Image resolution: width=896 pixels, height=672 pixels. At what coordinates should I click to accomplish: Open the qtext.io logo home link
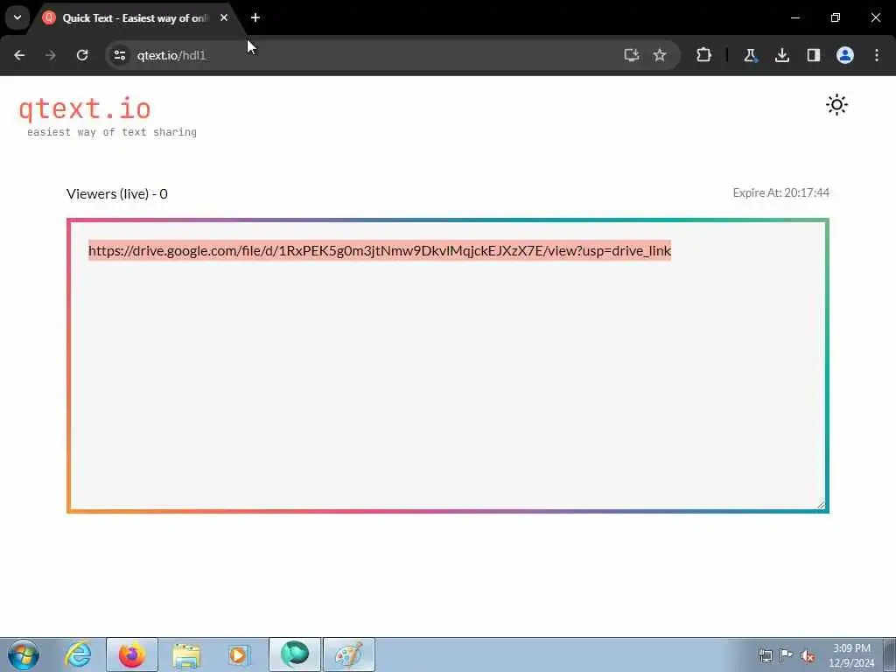(85, 108)
